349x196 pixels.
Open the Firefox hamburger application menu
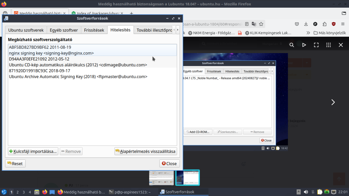click(343, 24)
